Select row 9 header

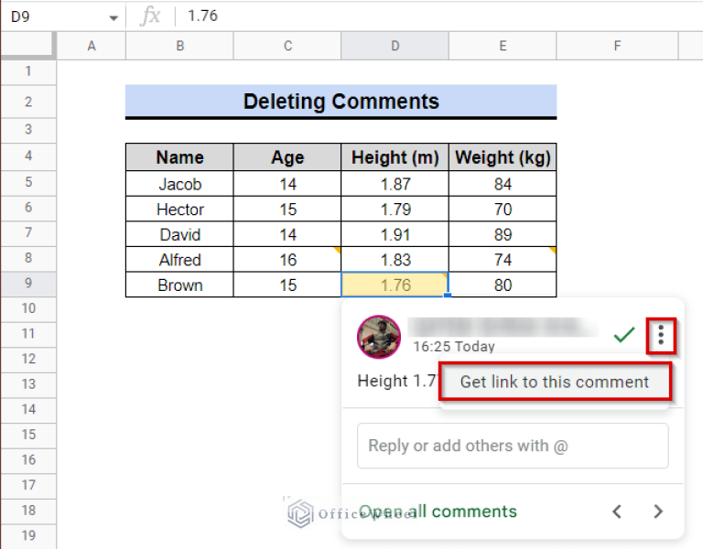[28, 284]
